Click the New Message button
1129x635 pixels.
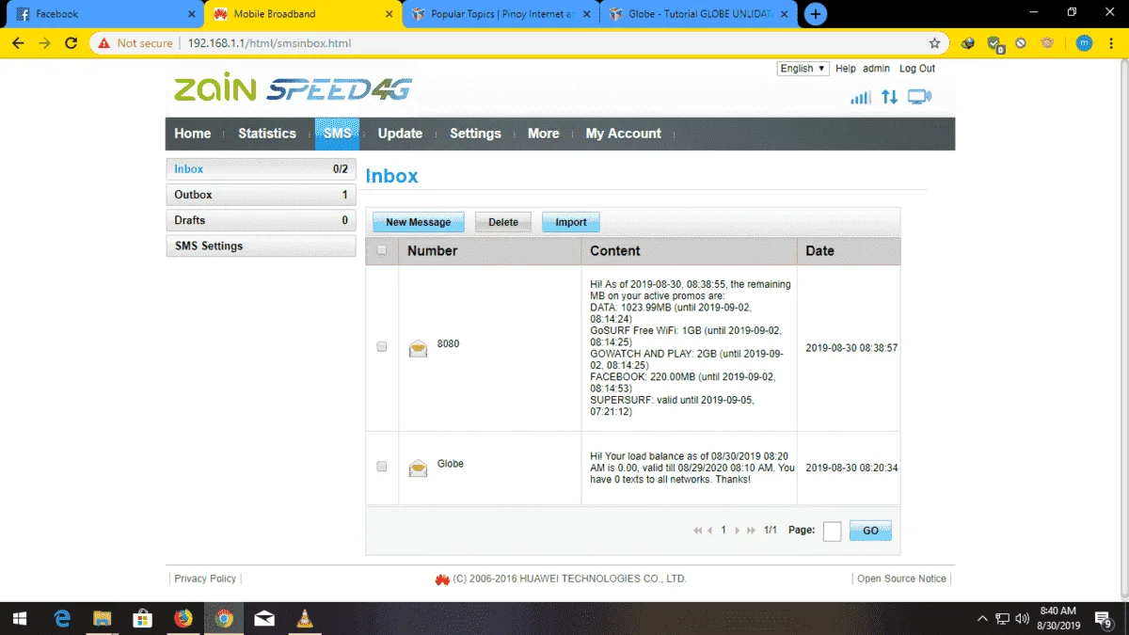coord(418,222)
